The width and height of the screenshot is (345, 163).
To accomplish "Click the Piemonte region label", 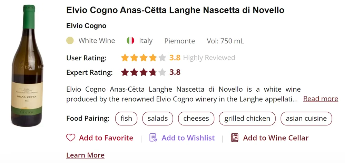I will pos(179,41).
